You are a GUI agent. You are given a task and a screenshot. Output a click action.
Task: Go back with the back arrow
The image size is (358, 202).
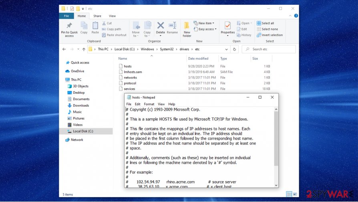[64, 49]
